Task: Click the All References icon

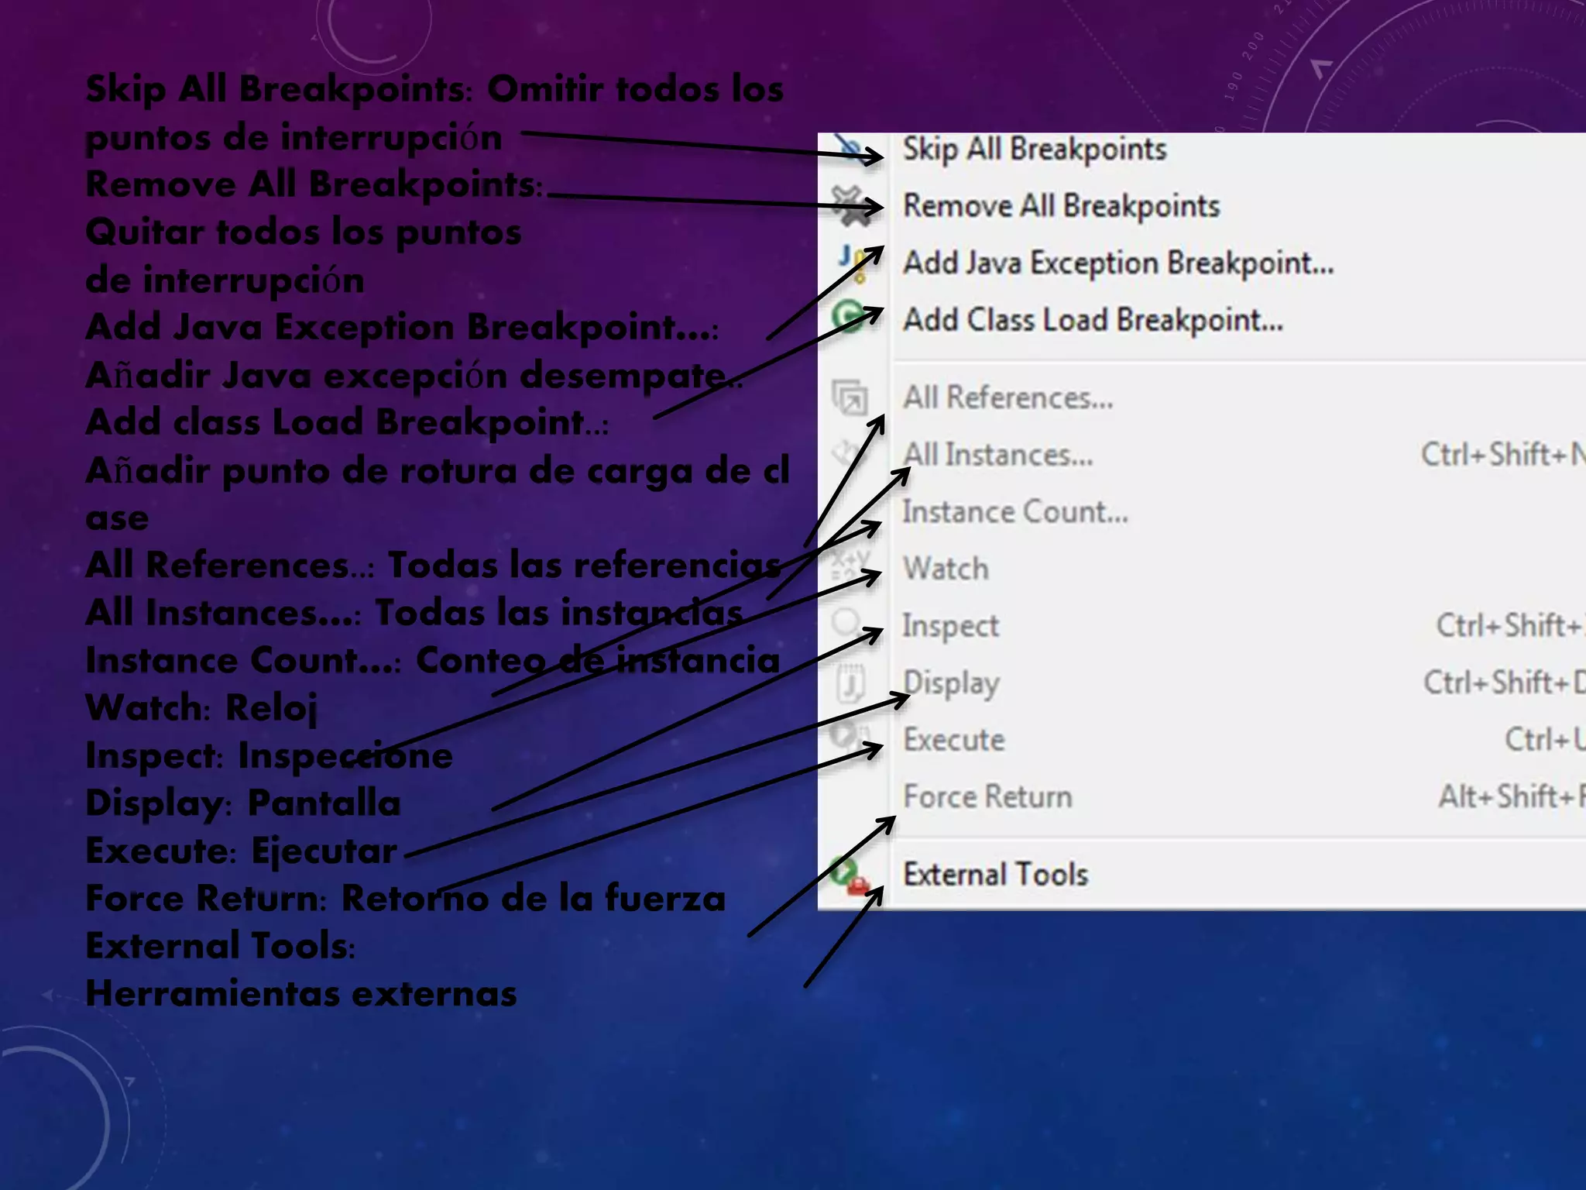Action: [850, 398]
